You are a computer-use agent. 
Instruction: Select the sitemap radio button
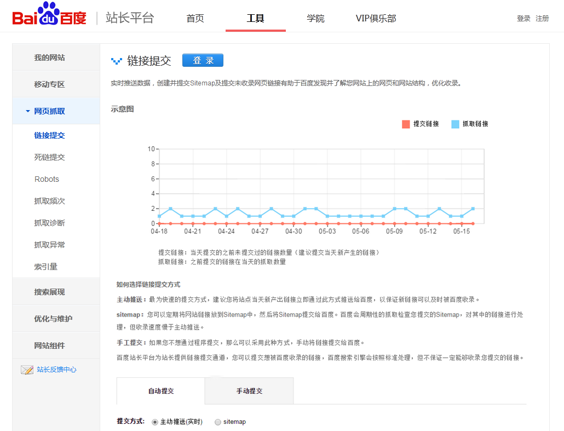[x=217, y=422]
